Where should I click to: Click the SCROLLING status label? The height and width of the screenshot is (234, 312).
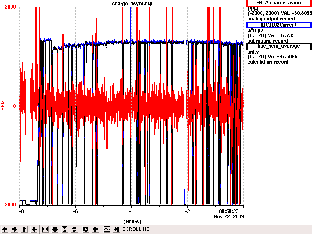click(x=136, y=229)
